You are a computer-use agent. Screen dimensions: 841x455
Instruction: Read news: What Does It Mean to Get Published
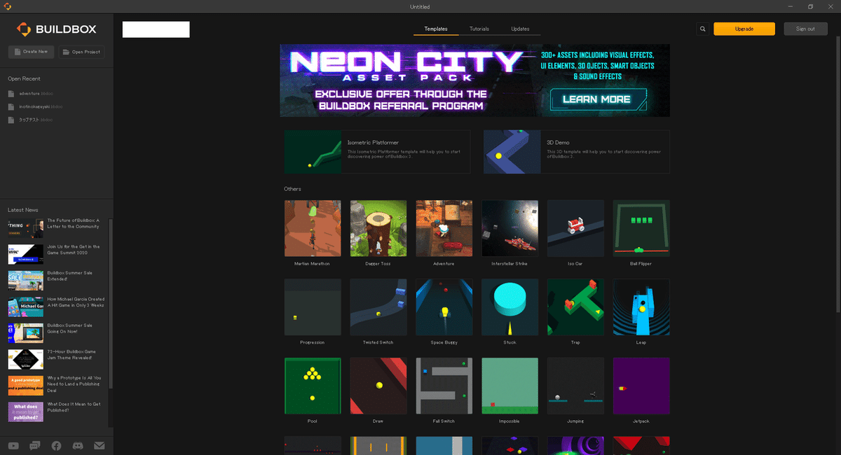click(56, 411)
